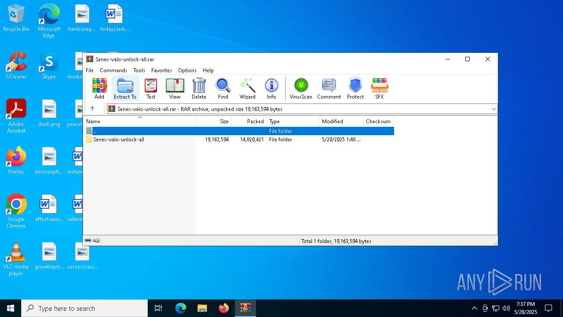Image resolution: width=563 pixels, height=317 pixels.
Task: Select the devh.png desktop file
Action: (x=49, y=113)
